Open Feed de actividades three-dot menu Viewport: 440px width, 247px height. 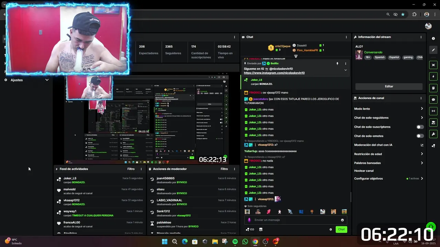pos(141,169)
